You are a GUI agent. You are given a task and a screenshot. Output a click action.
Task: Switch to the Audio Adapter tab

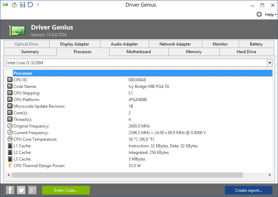pyautogui.click(x=124, y=44)
